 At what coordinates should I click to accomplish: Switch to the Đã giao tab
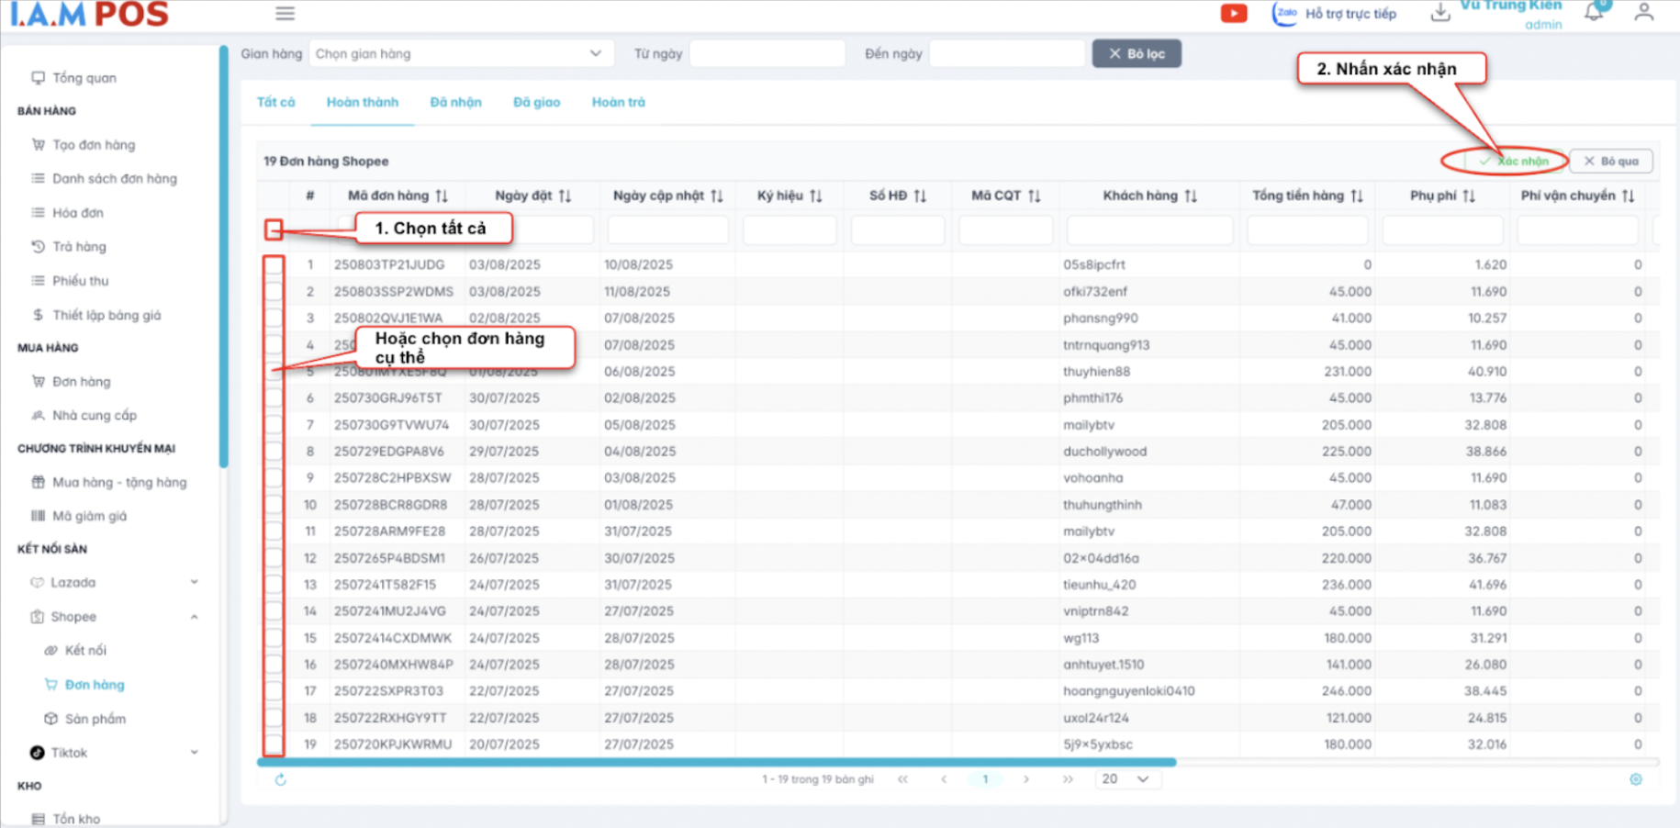pos(536,102)
